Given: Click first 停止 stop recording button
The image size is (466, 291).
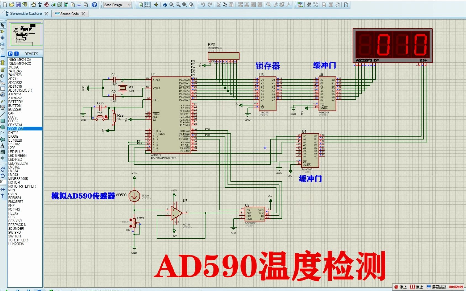Looking at the screenshot, I should point(400,287).
